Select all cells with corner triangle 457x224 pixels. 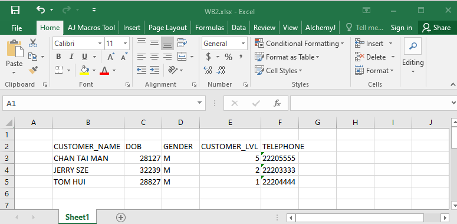pos(8,123)
